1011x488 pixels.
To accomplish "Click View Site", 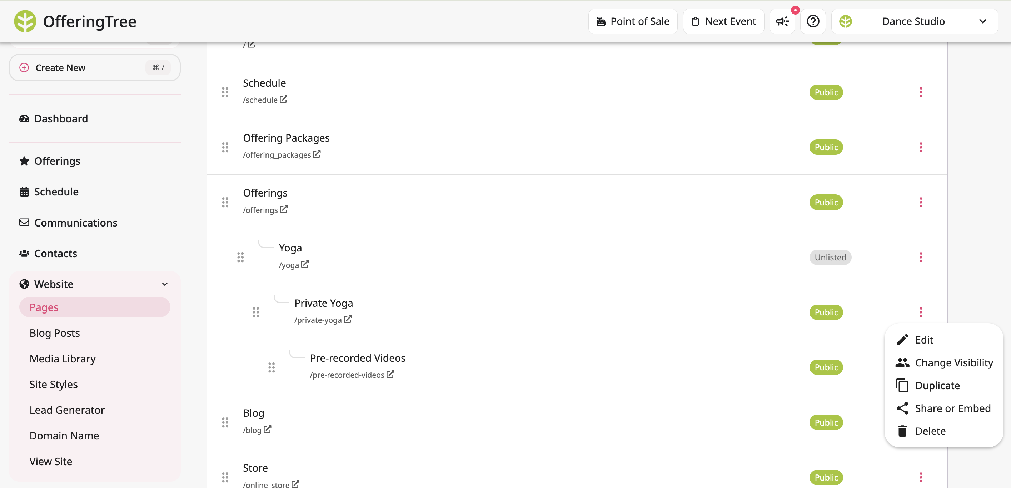I will tap(51, 461).
